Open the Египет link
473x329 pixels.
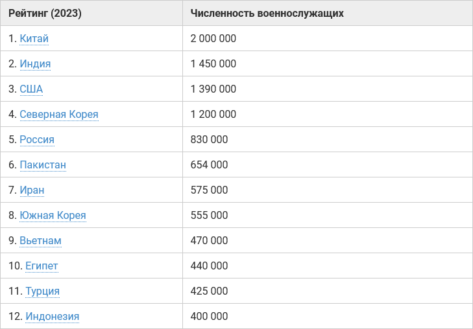(42, 266)
